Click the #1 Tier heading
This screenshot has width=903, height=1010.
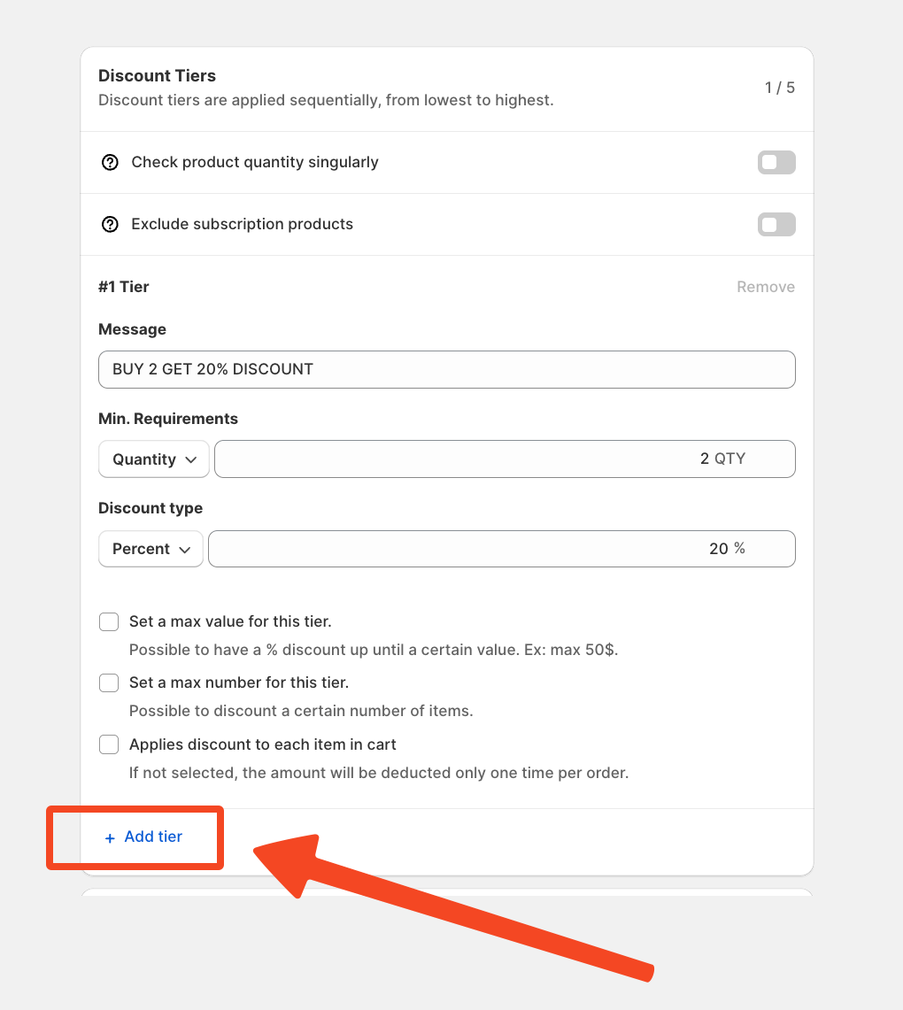(x=124, y=287)
